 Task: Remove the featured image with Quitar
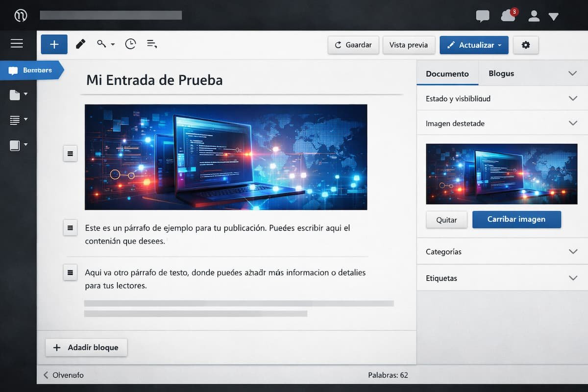[446, 220]
